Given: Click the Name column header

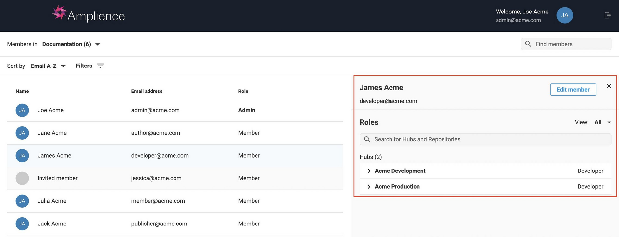Looking at the screenshot, I should 22,91.
